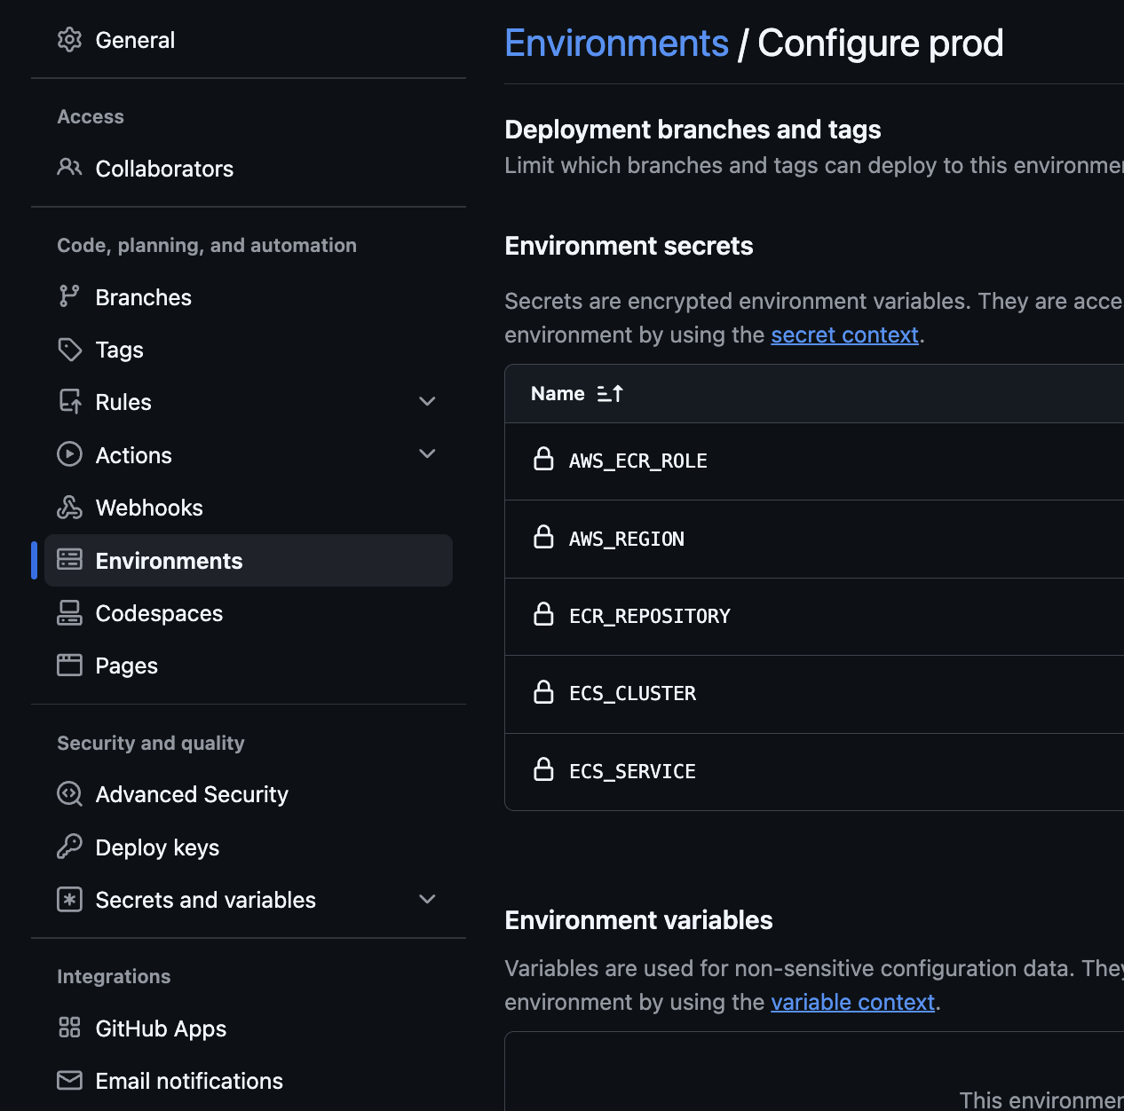Click the Codespaces icon
Image resolution: width=1124 pixels, height=1111 pixels.
click(x=69, y=613)
